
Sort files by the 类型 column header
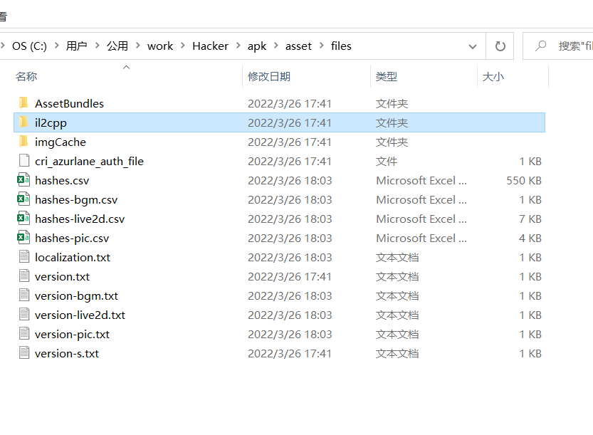[387, 77]
